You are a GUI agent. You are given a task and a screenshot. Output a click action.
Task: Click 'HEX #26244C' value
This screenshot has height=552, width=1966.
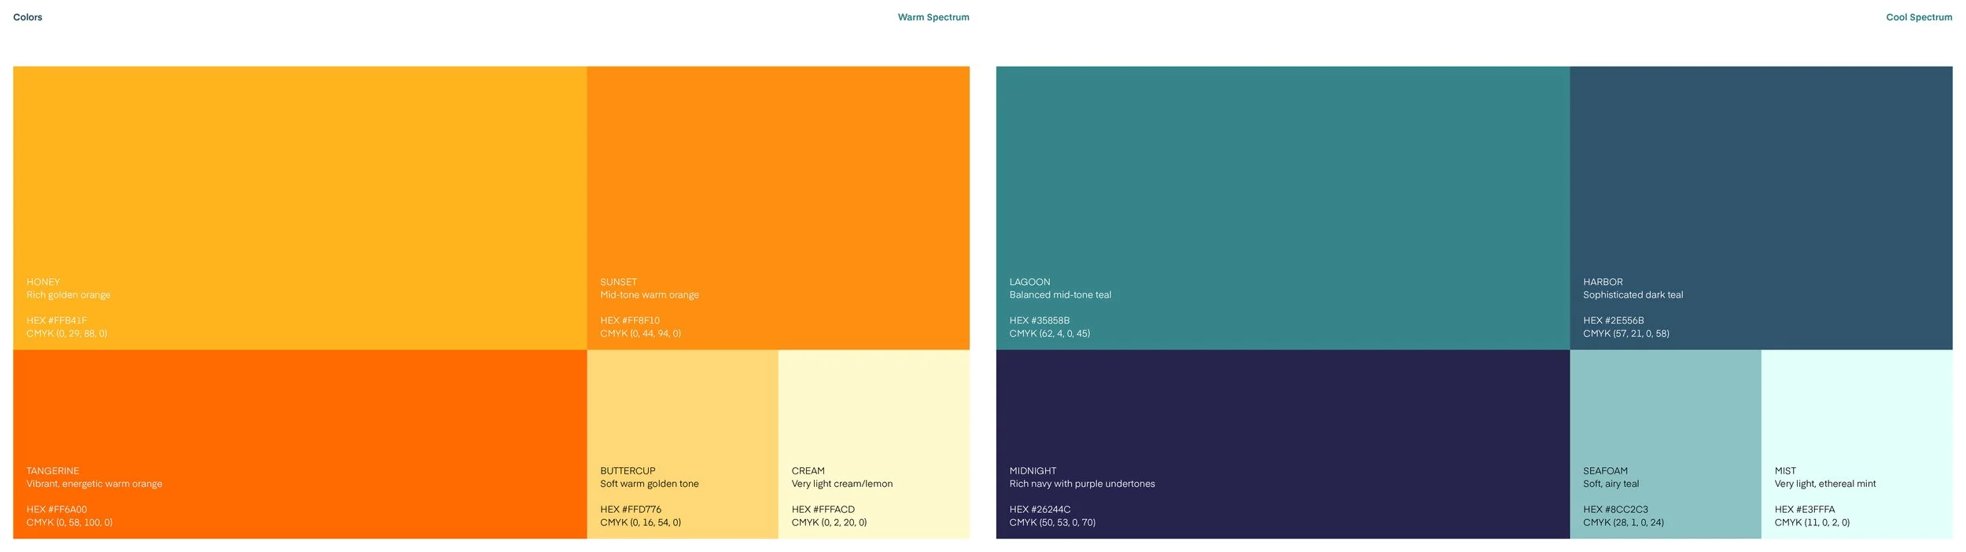(1040, 510)
